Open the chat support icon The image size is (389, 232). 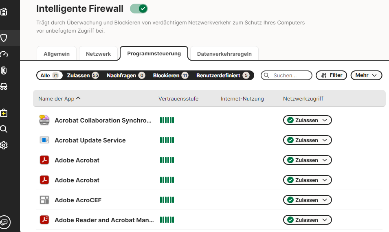click(4, 222)
